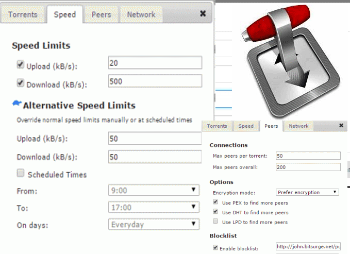Image resolution: width=350 pixels, height=254 pixels.
Task: Close the large Speed preferences dialog
Action: click(x=204, y=14)
